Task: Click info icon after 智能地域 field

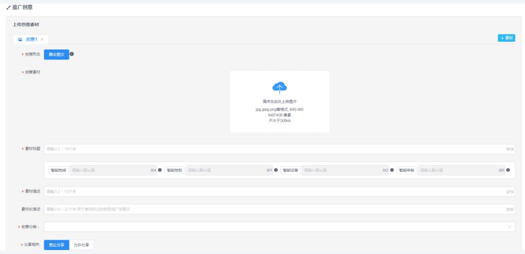Action: [160, 170]
